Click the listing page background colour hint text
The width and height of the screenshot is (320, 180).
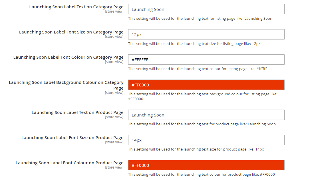point(202,96)
